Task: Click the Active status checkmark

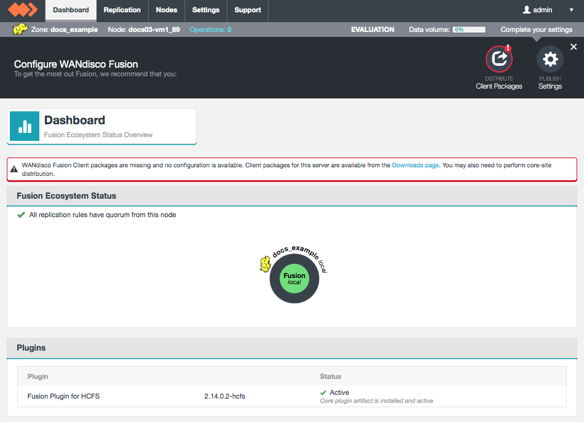Action: click(323, 392)
